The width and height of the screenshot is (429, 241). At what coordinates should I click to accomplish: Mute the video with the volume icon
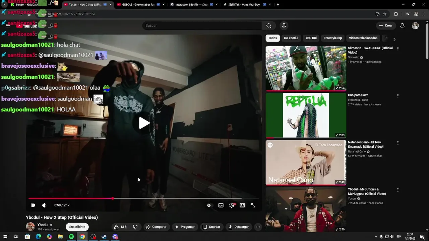click(44, 205)
